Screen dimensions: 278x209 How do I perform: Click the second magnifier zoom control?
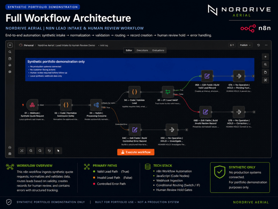[x=40, y=151]
